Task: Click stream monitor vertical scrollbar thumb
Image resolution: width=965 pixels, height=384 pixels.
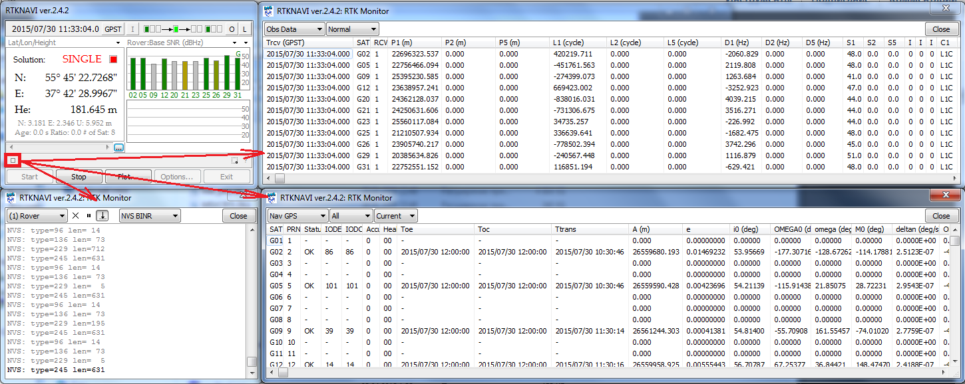Action: (251, 362)
